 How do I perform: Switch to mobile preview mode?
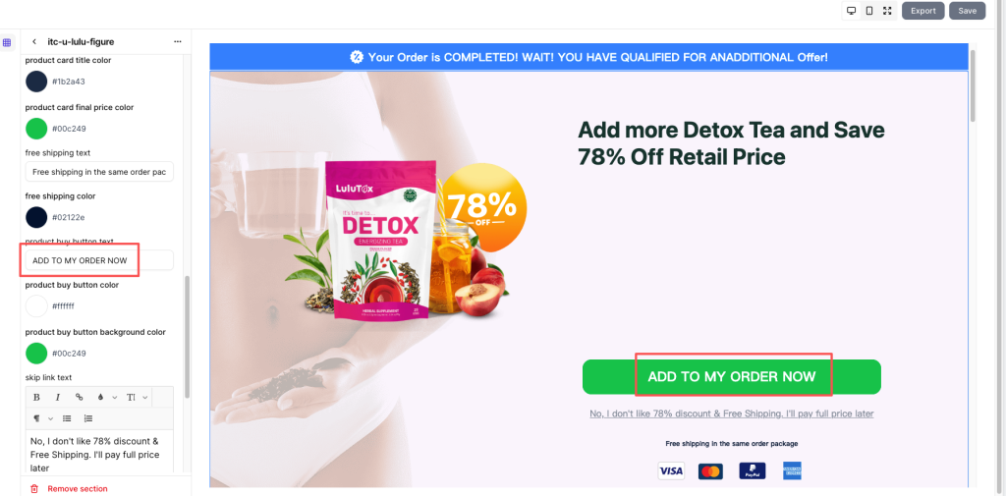(869, 11)
